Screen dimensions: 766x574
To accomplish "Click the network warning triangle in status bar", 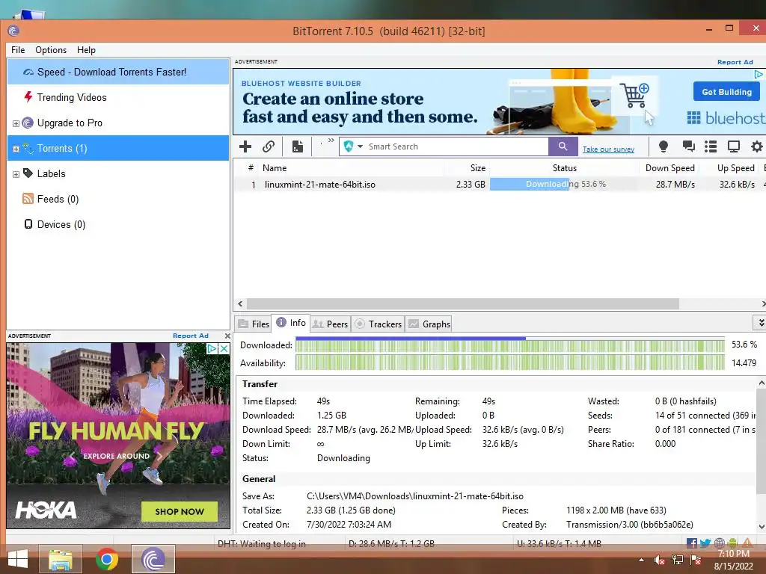I will click(x=747, y=543).
